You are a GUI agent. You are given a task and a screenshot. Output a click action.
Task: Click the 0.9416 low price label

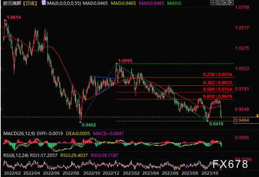pos(216,124)
